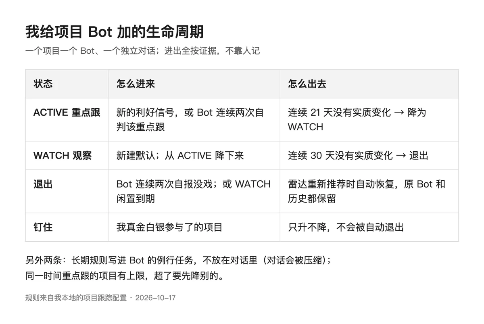This screenshot has width=484, height=324.
Task: Click the cell 我真金白银参与了的项目
Action: 169,228
